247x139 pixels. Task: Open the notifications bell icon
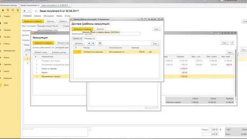click(18, 10)
